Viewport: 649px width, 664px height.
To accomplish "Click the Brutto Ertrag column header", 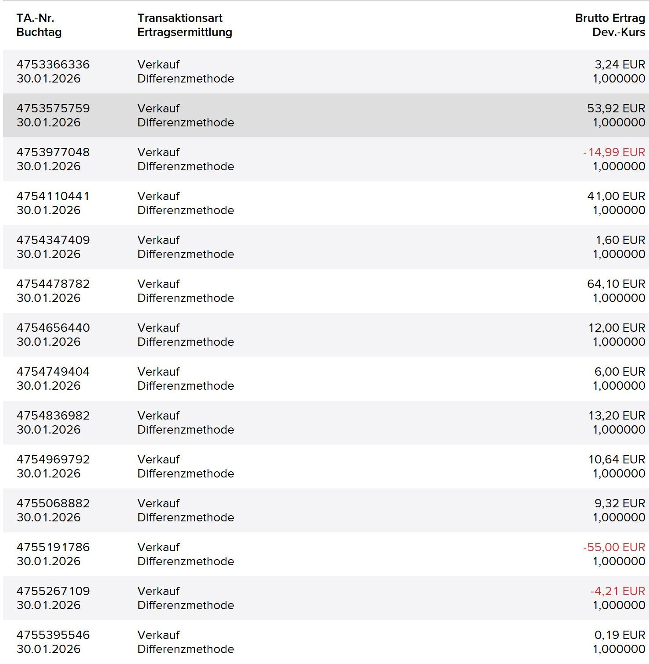I will 610,18.
